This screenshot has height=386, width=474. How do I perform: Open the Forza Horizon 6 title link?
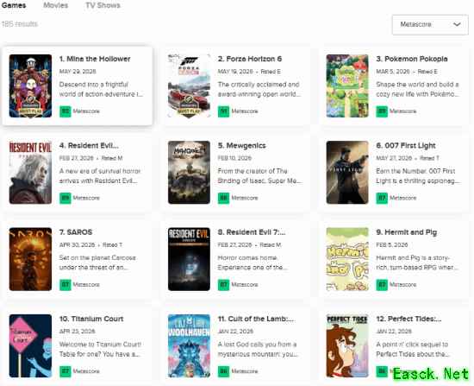(x=249, y=59)
